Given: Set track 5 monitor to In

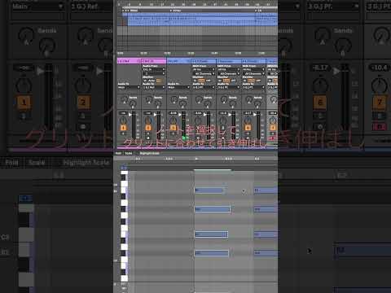Looking at the screenshot, I should [x=220, y=81].
